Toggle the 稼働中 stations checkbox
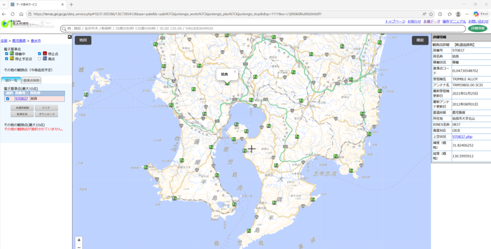The image size is (491, 249). tap(6, 54)
